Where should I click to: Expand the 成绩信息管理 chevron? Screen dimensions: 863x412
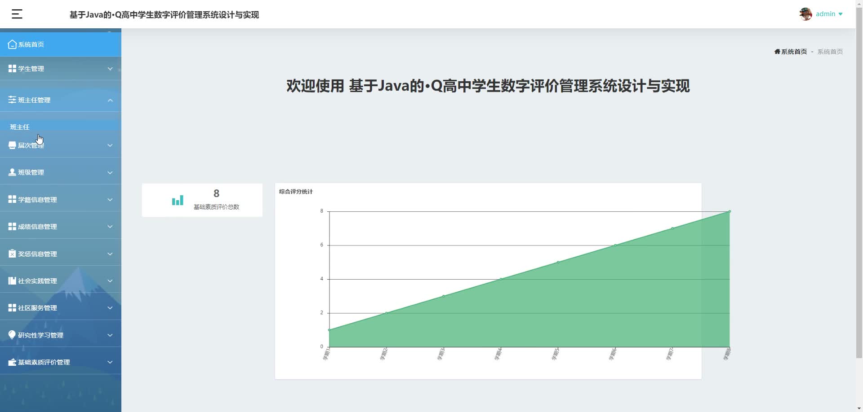tap(110, 227)
